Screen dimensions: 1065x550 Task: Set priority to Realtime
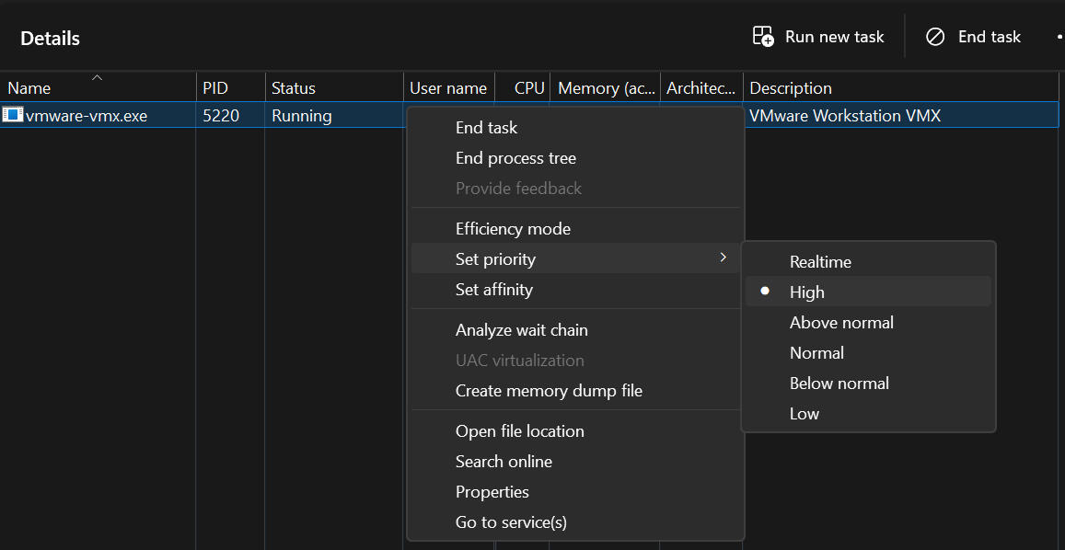click(820, 262)
